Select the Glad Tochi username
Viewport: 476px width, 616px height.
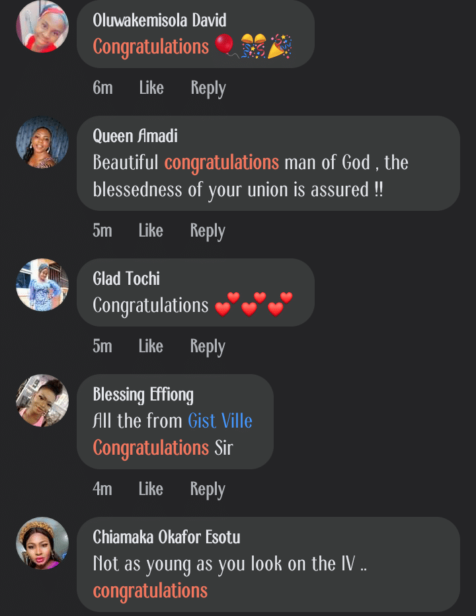click(x=126, y=278)
